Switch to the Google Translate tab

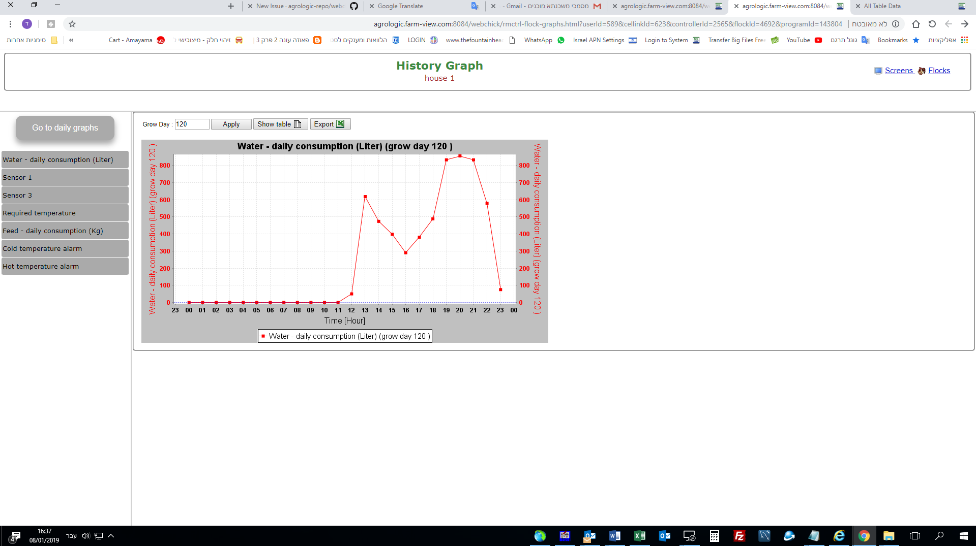coord(425,6)
